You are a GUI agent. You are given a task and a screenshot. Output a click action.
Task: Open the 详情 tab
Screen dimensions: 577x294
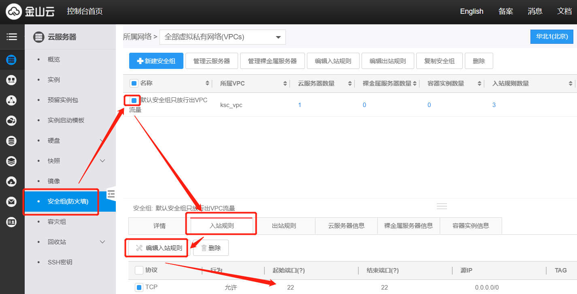160,226
